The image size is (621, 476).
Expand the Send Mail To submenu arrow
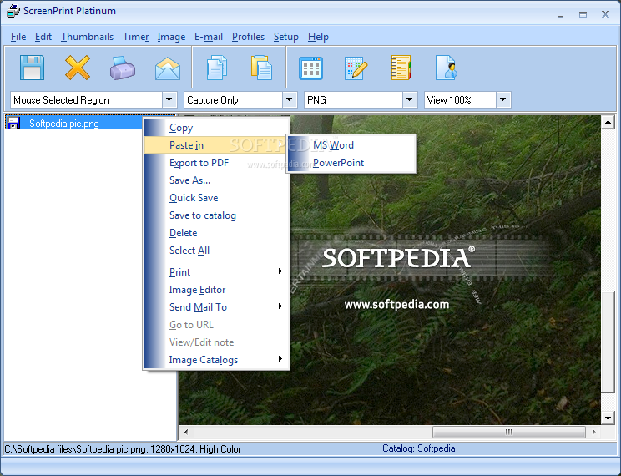[x=280, y=306]
